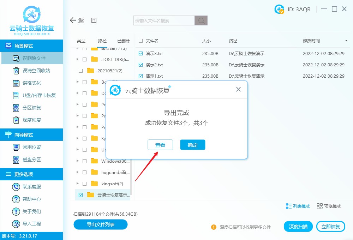Switch to the 已删除 tab
This screenshot has width=353, height=240.
(124, 41)
